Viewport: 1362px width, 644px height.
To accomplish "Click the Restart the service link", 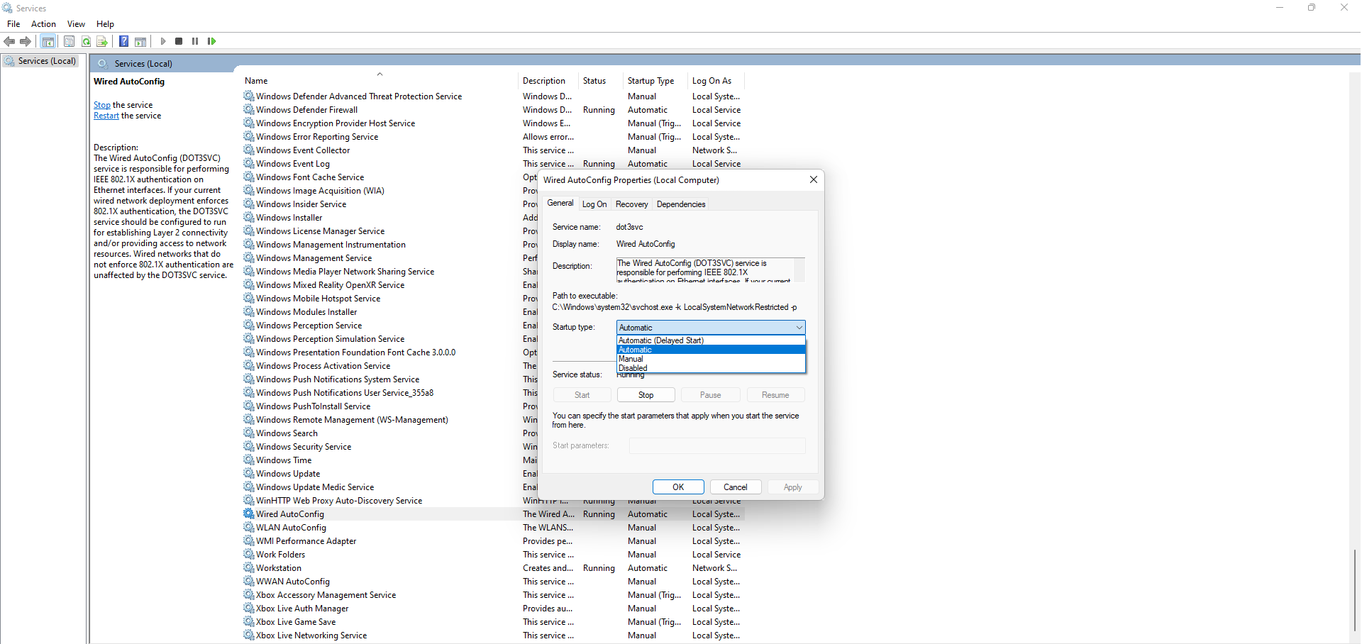I will click(106, 116).
